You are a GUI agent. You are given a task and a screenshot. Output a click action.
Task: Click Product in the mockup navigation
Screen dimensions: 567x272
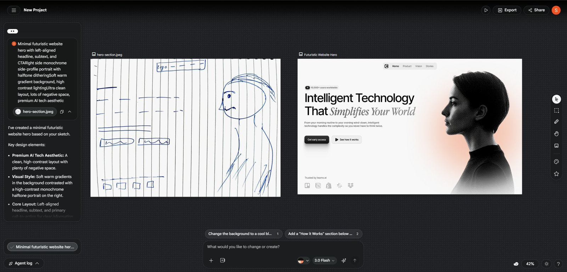click(407, 66)
